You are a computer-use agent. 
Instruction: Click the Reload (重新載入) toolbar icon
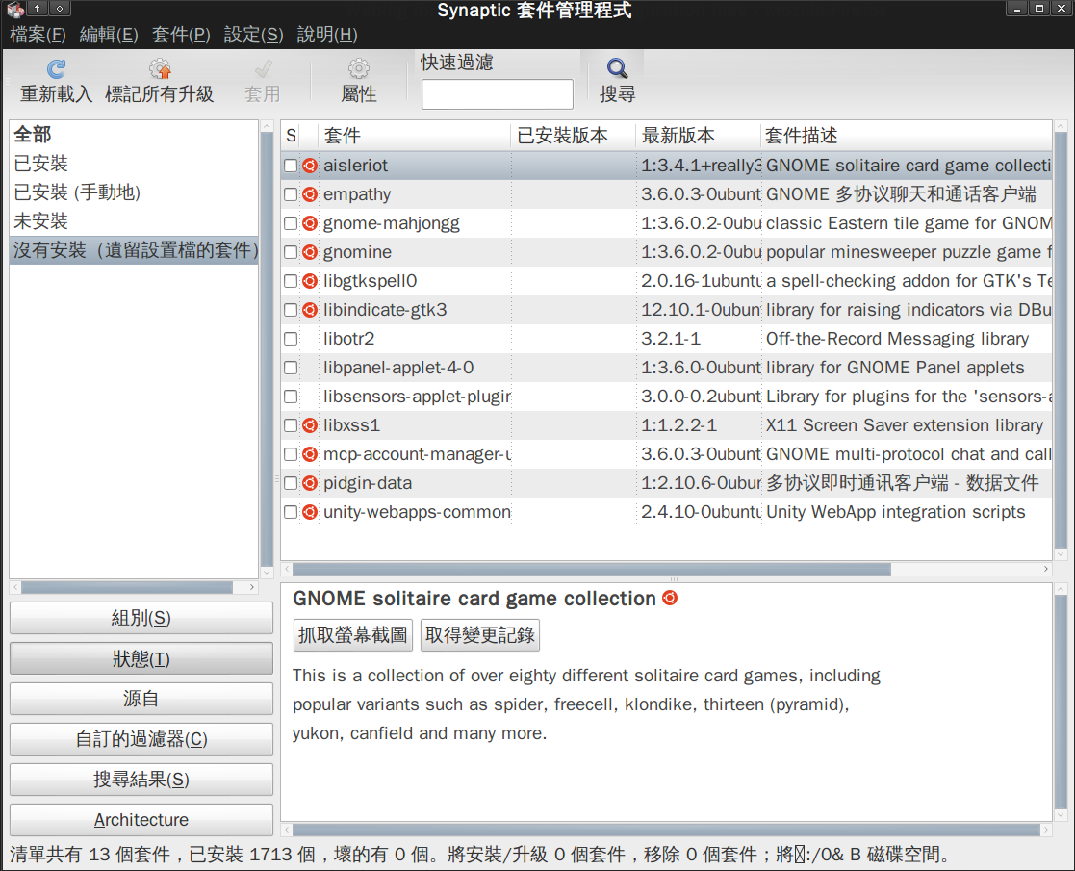[x=56, y=68]
